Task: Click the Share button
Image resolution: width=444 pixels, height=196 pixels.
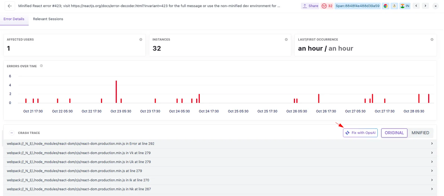Action: click(310, 6)
